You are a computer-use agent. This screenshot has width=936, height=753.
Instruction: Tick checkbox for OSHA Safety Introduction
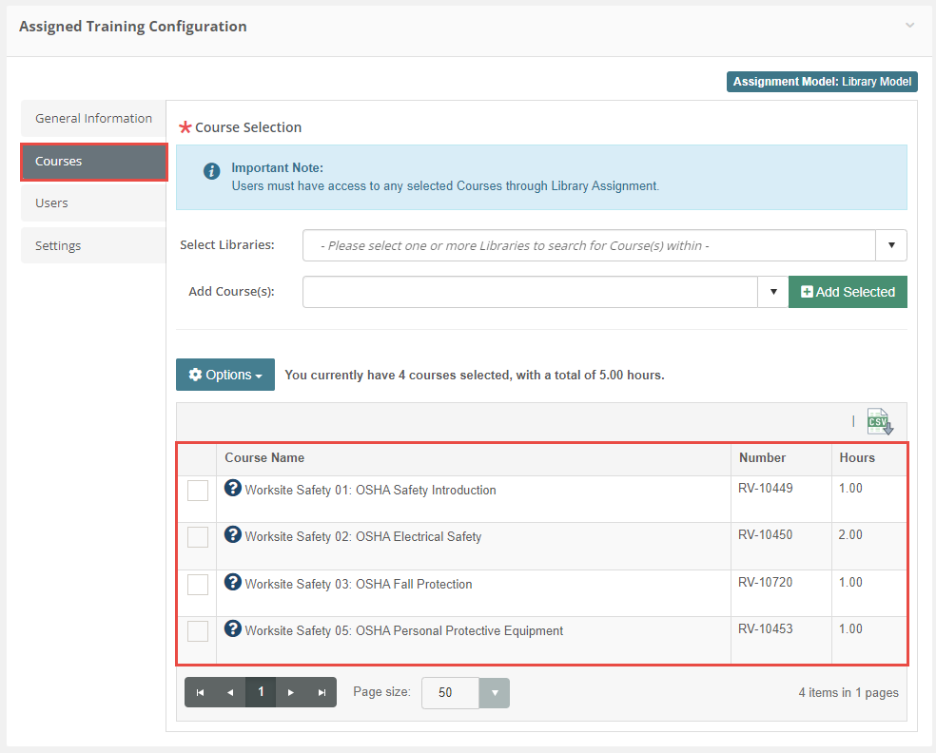[198, 491]
